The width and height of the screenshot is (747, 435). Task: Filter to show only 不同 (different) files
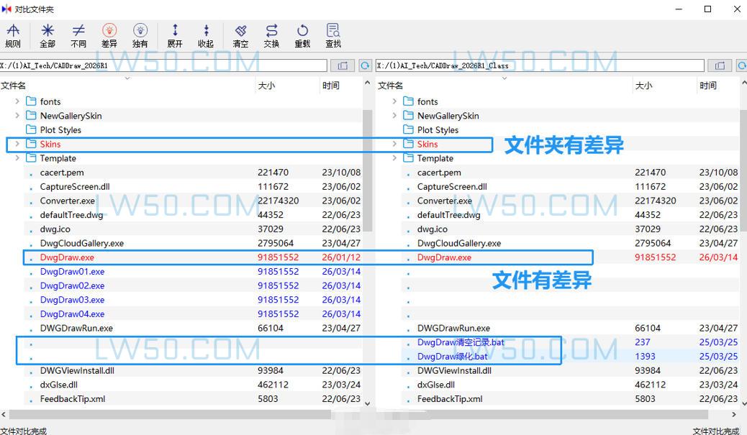(78, 34)
